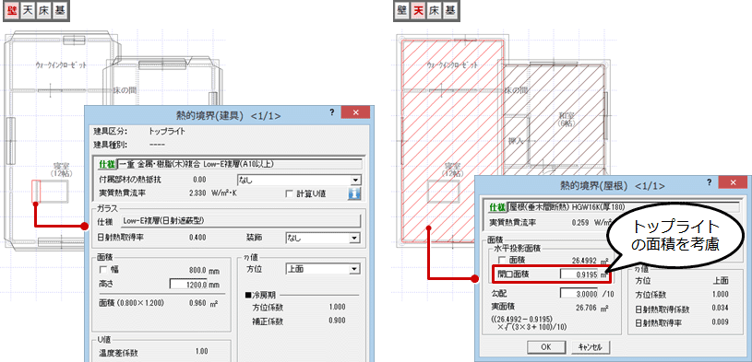Click the help question mark in 建具 dialog

pyautogui.click(x=331, y=112)
